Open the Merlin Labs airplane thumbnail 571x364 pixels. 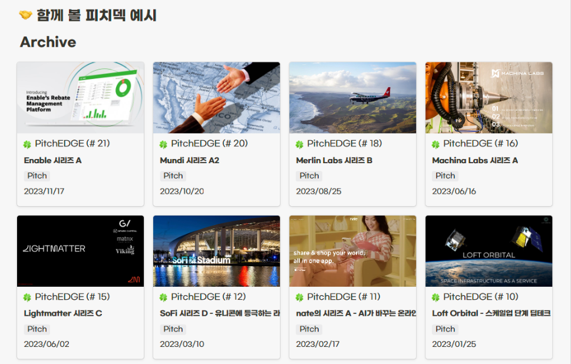click(x=352, y=98)
